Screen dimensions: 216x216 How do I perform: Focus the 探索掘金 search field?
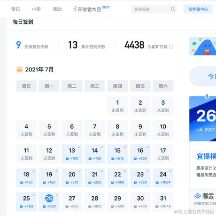pyautogui.click(x=154, y=9)
